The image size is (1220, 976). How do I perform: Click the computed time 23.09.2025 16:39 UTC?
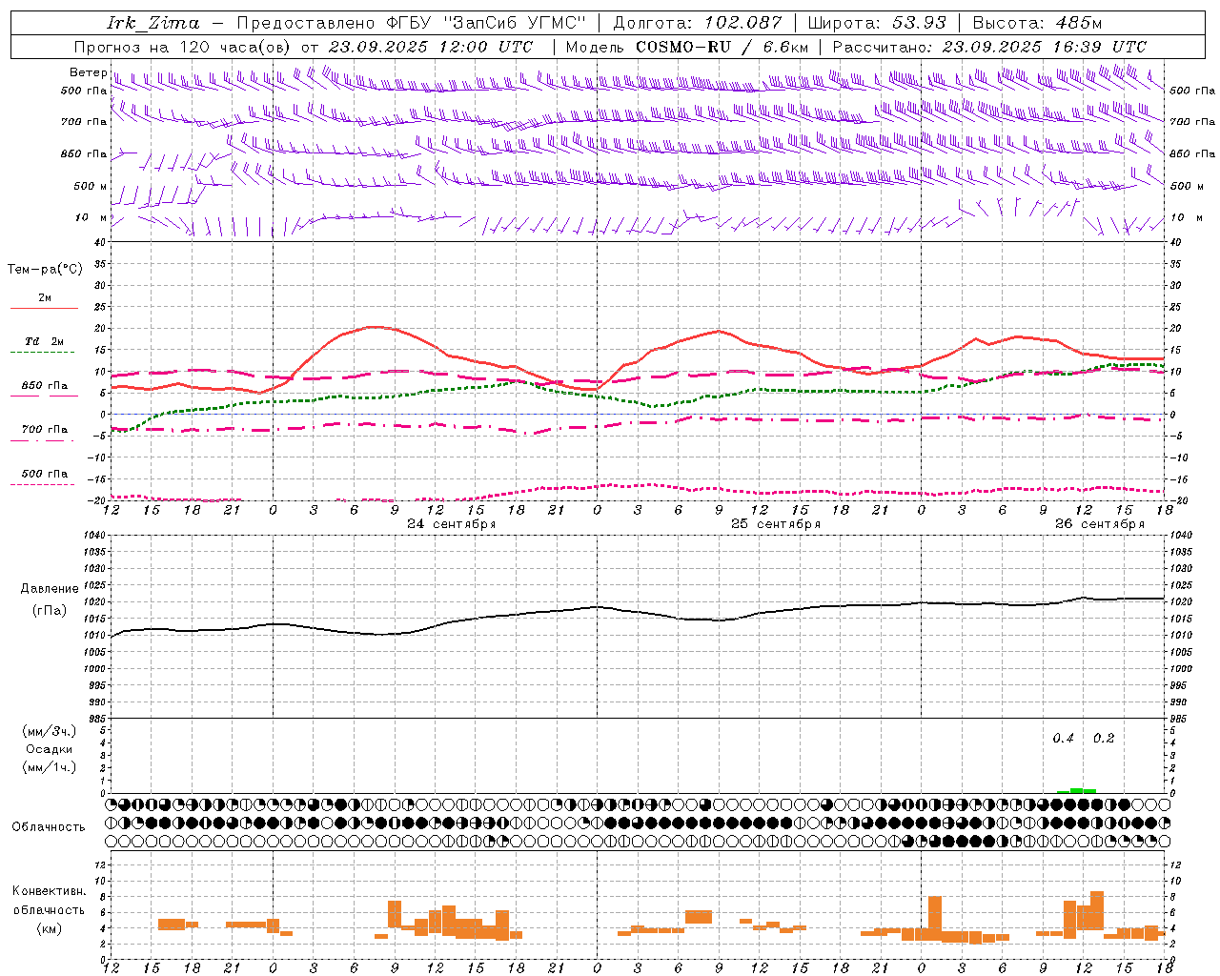1045,47
